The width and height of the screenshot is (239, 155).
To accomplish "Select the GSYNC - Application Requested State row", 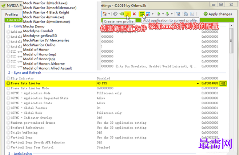I will pos(40,98).
